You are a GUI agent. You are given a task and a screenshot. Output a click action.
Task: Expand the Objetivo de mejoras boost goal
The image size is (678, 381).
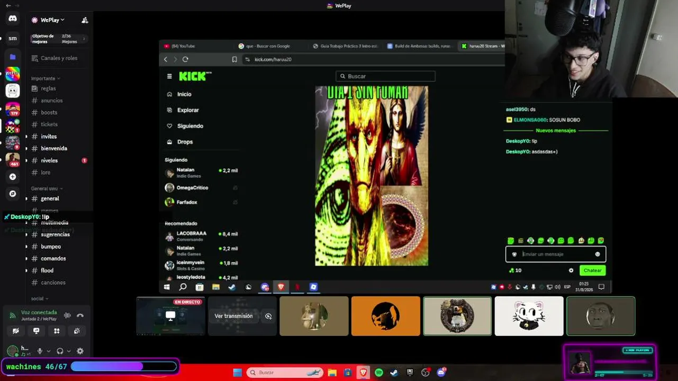[58, 39]
